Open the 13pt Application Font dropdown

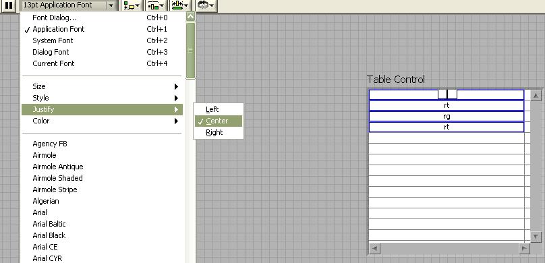tap(69, 5)
